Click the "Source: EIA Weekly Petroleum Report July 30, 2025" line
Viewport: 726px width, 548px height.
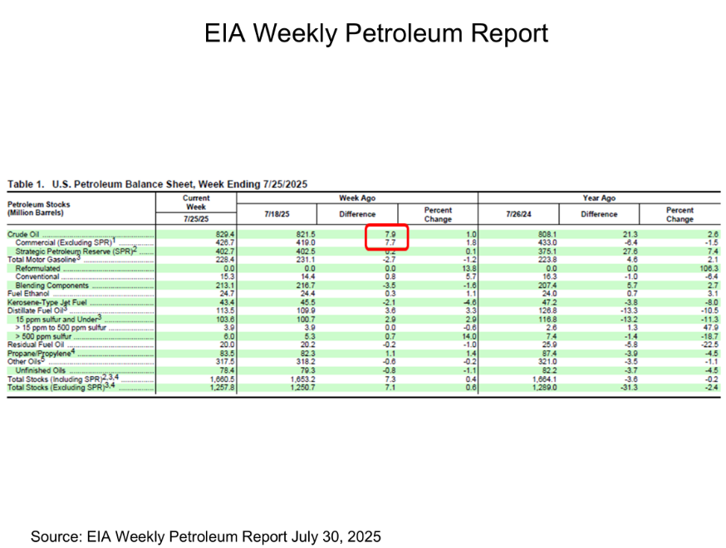[x=205, y=536]
